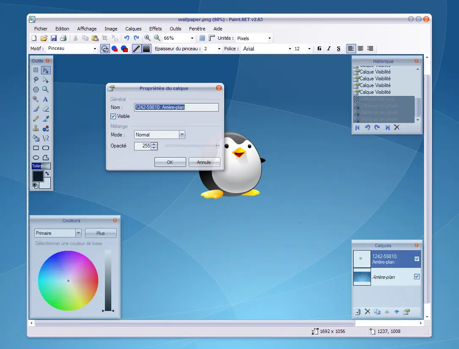
Task: Select the Magic Wand tool
Action: pos(36,99)
